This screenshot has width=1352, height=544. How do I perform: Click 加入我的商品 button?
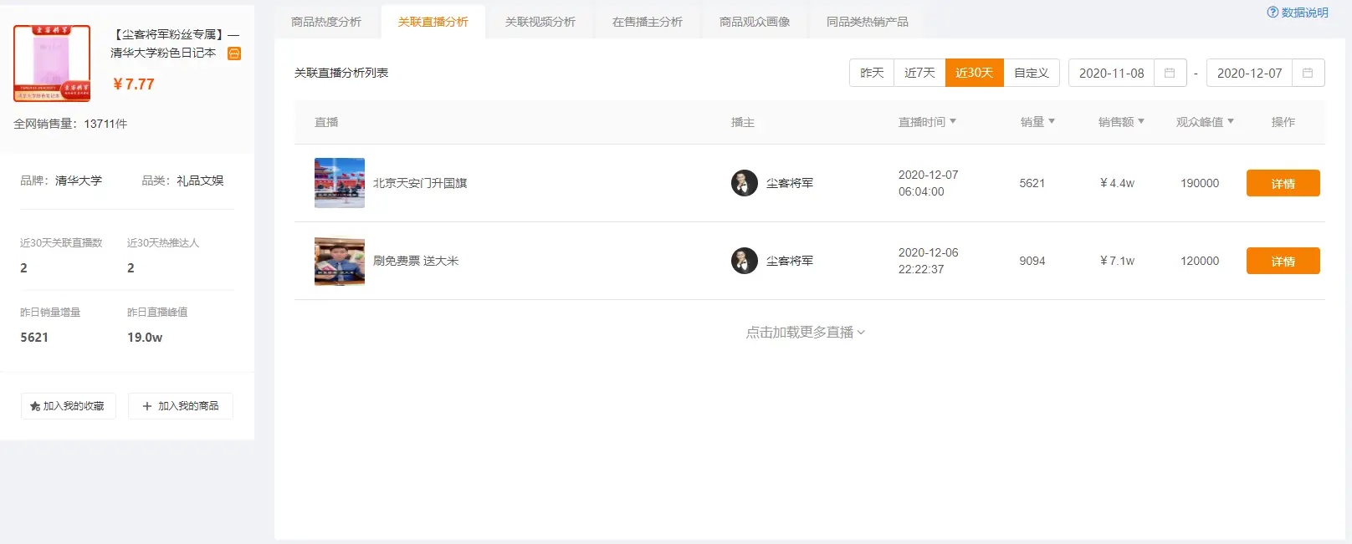[x=181, y=406]
